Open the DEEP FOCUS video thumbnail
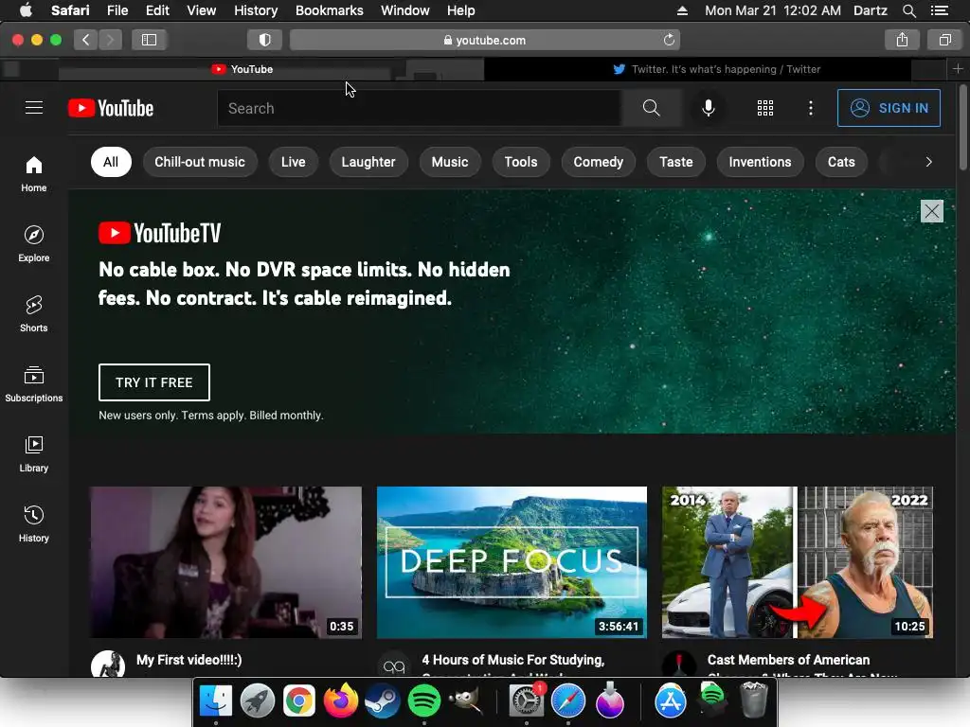970x727 pixels. click(512, 562)
